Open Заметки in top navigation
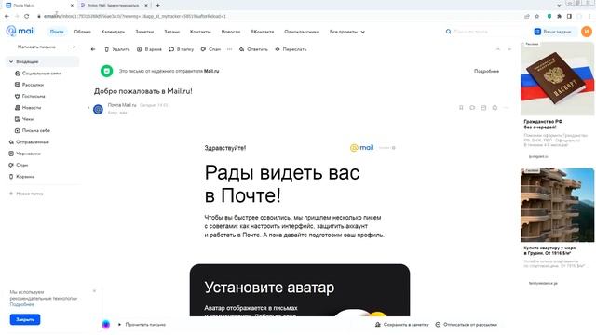 click(x=144, y=32)
